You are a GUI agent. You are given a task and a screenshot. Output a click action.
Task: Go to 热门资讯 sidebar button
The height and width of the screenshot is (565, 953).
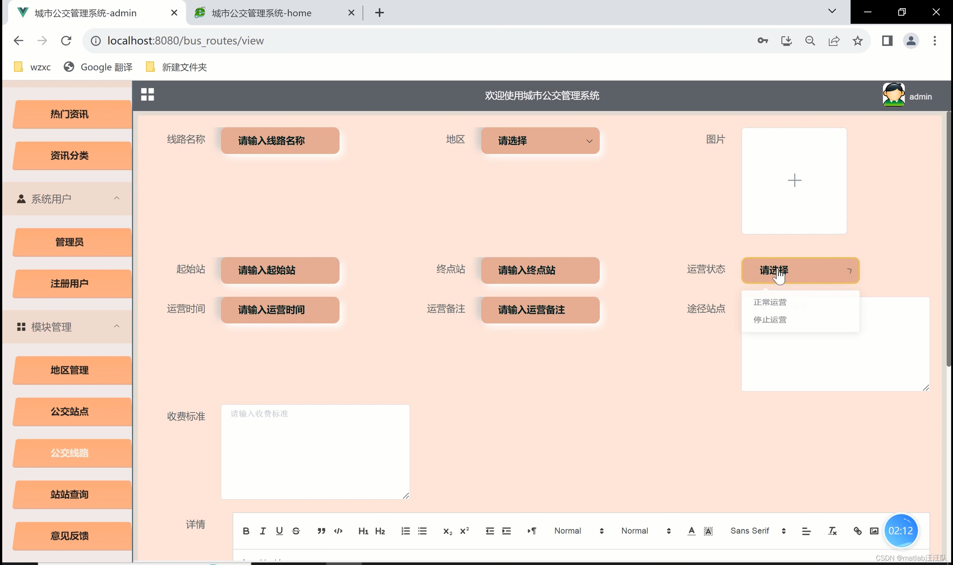coord(70,114)
